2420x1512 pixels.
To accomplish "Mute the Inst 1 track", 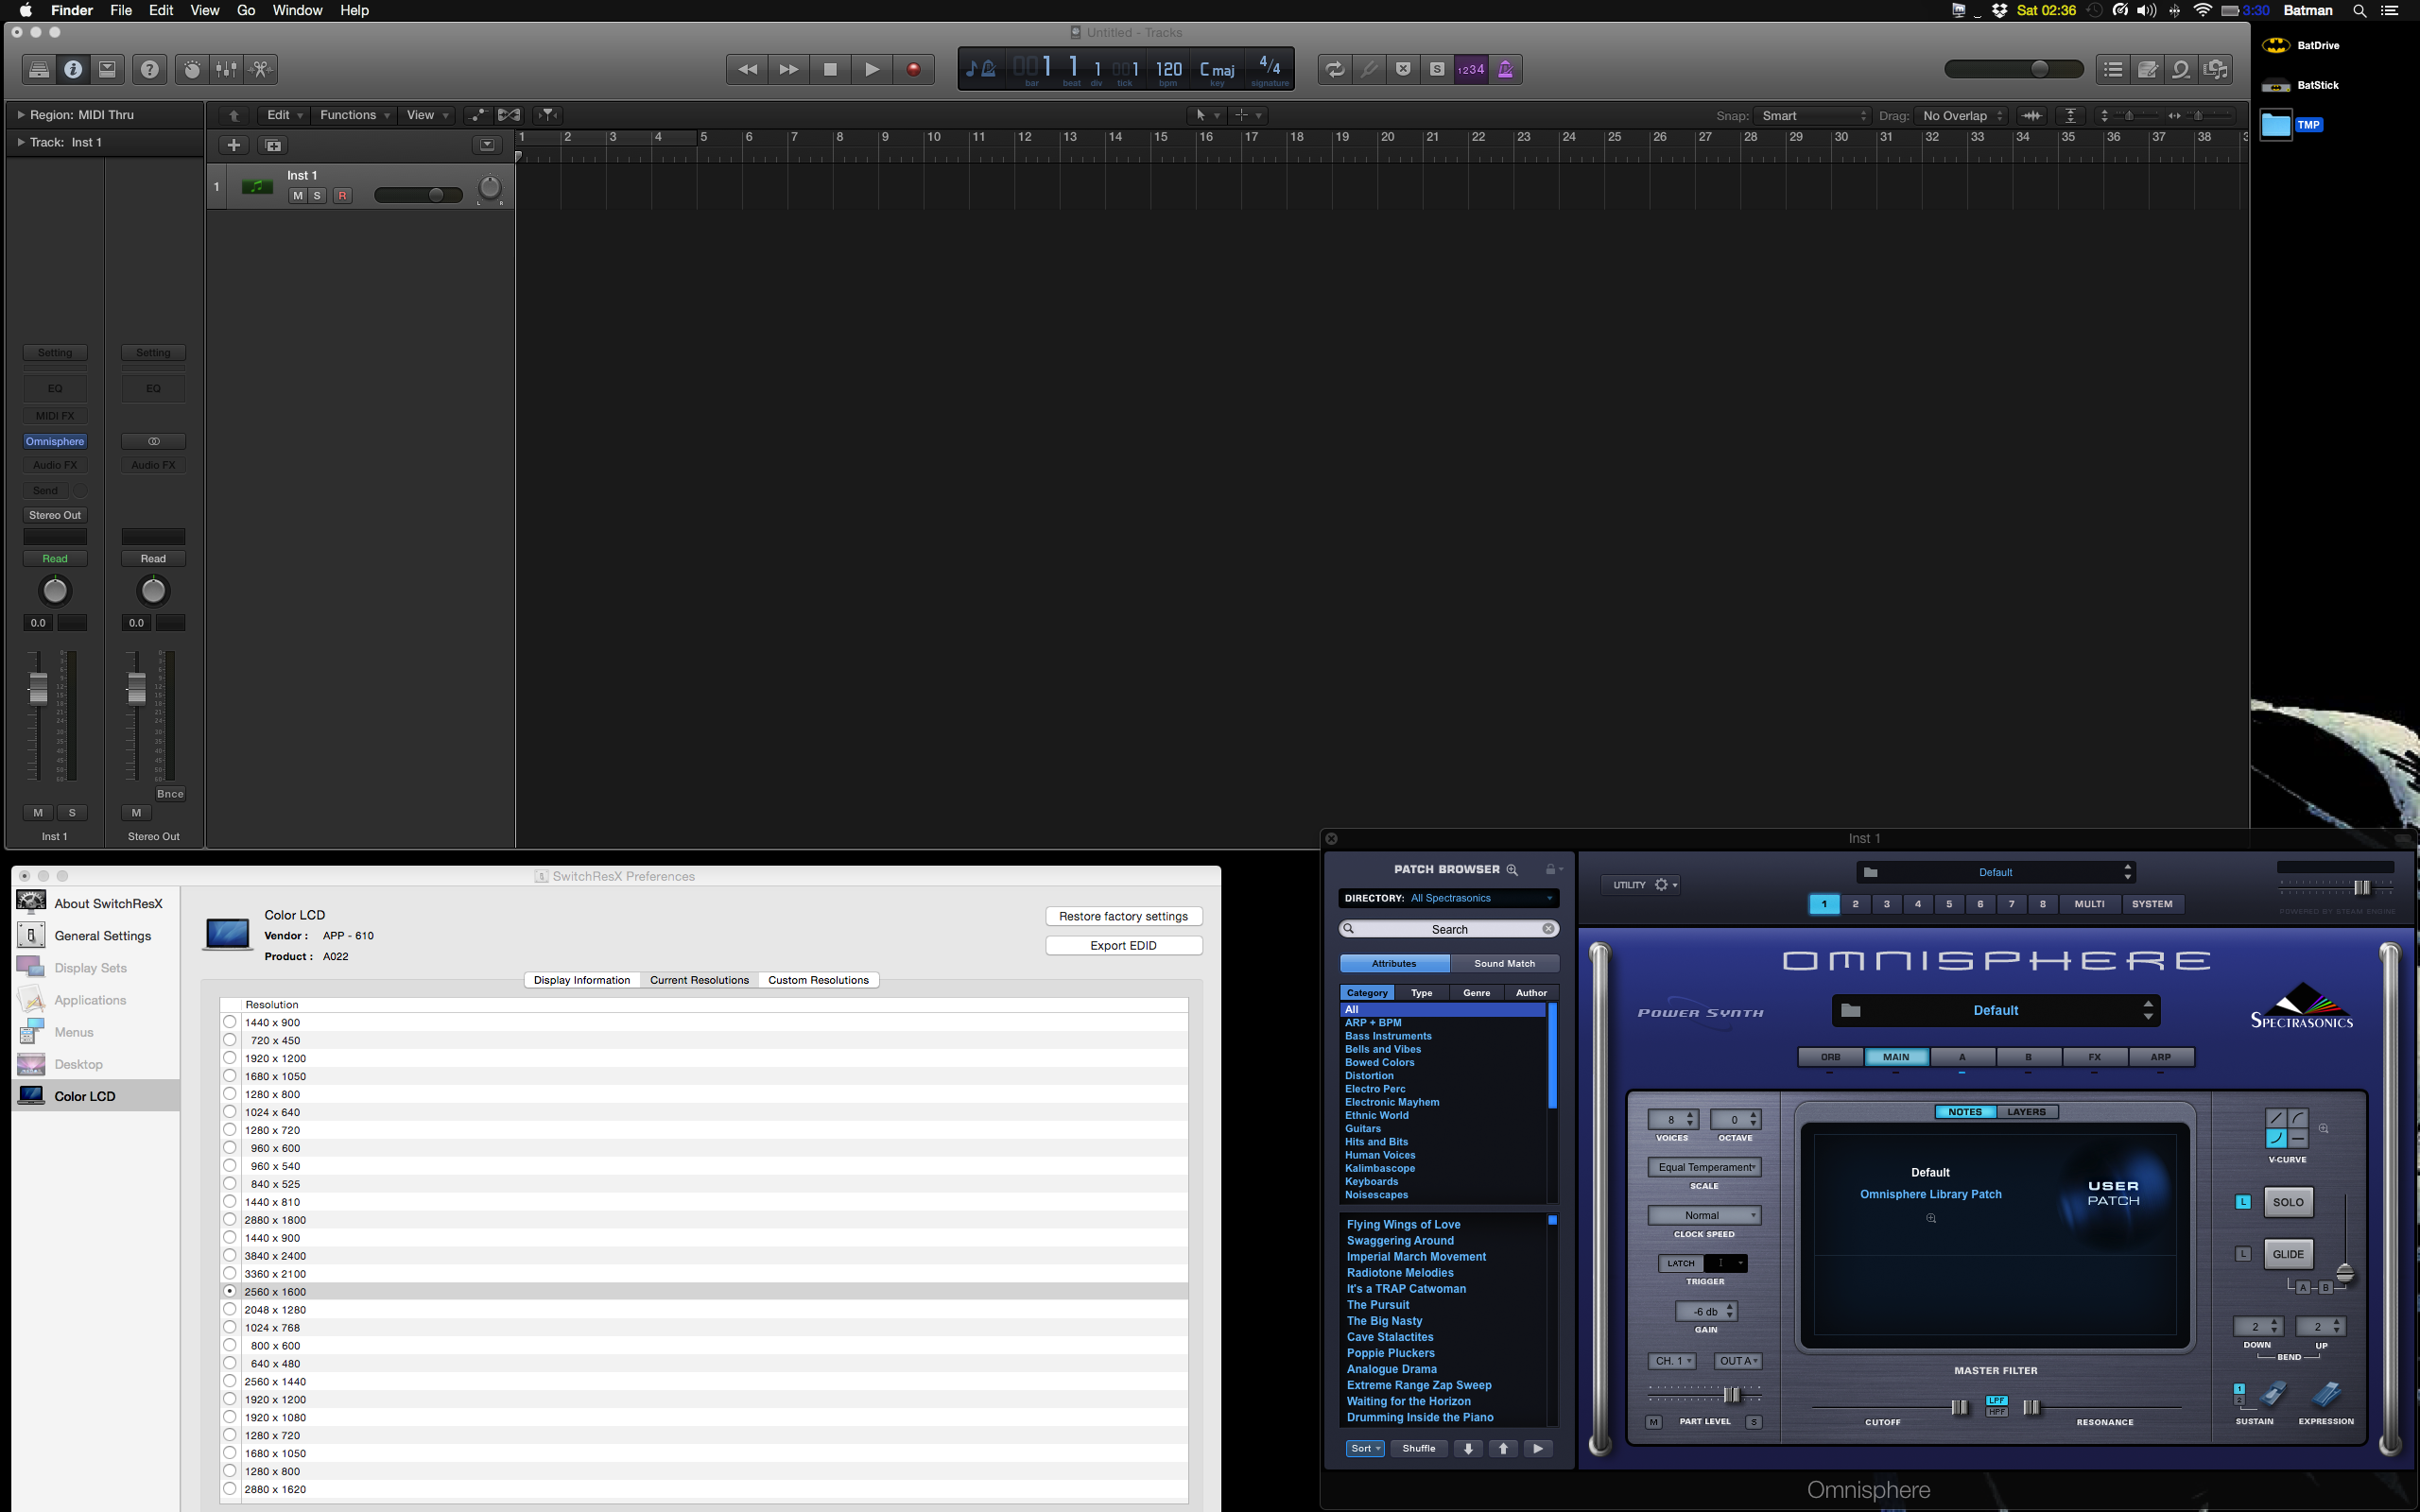I will 297,196.
